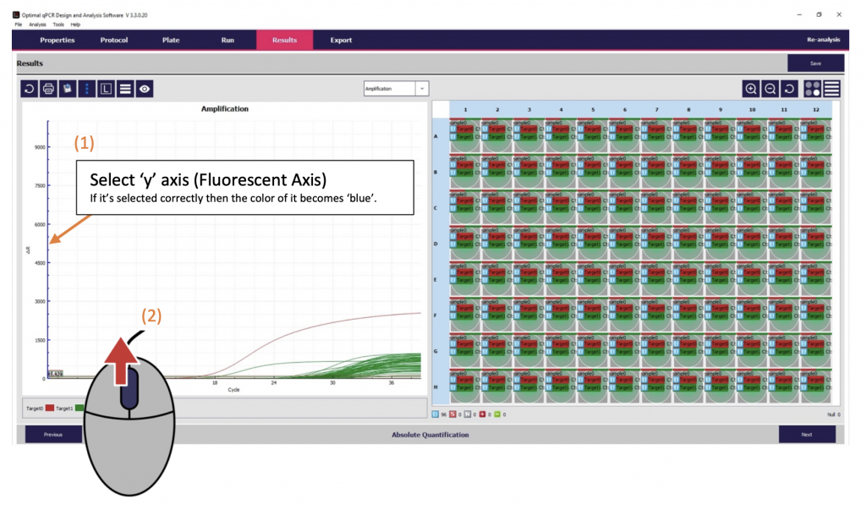The width and height of the screenshot is (866, 521).
Task: Switch to the Protocol tab
Action: 113,39
